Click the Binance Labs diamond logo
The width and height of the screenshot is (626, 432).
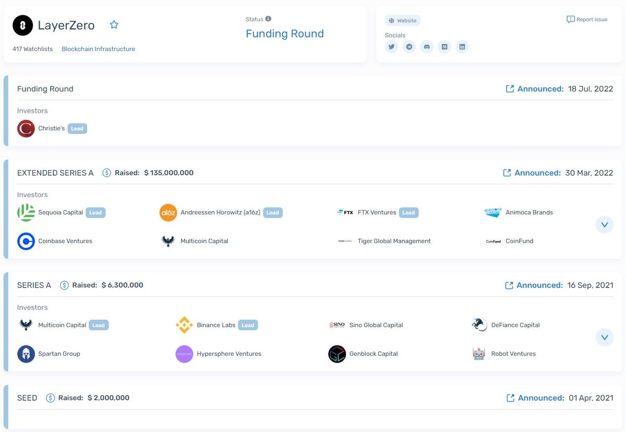(184, 325)
